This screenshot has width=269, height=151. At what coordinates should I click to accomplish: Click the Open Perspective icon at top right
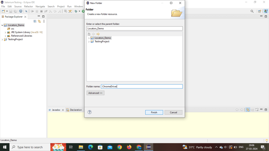(x=260, y=11)
